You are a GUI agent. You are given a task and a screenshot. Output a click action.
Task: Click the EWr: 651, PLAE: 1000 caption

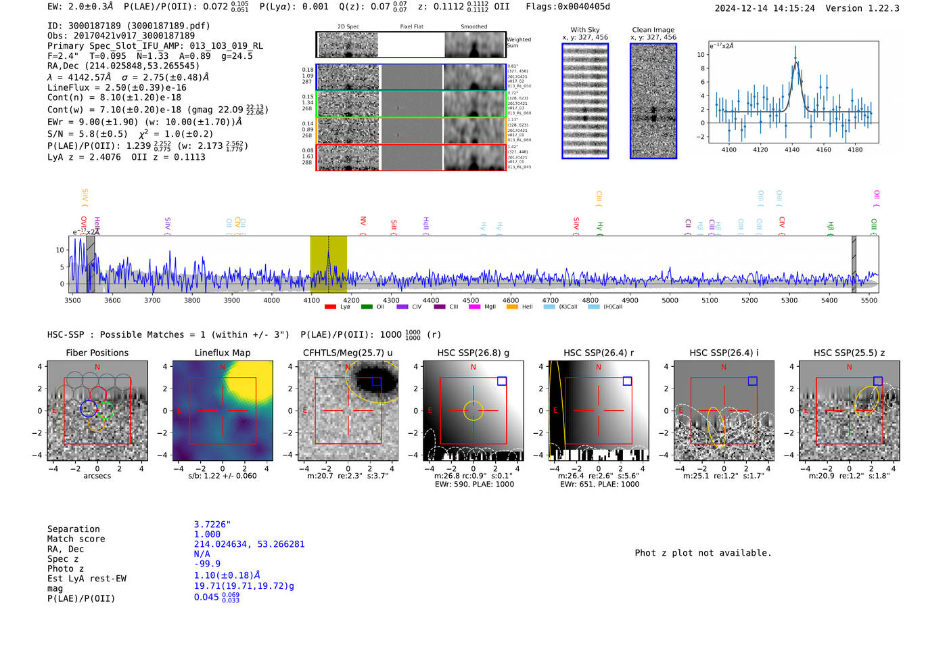[x=599, y=484]
